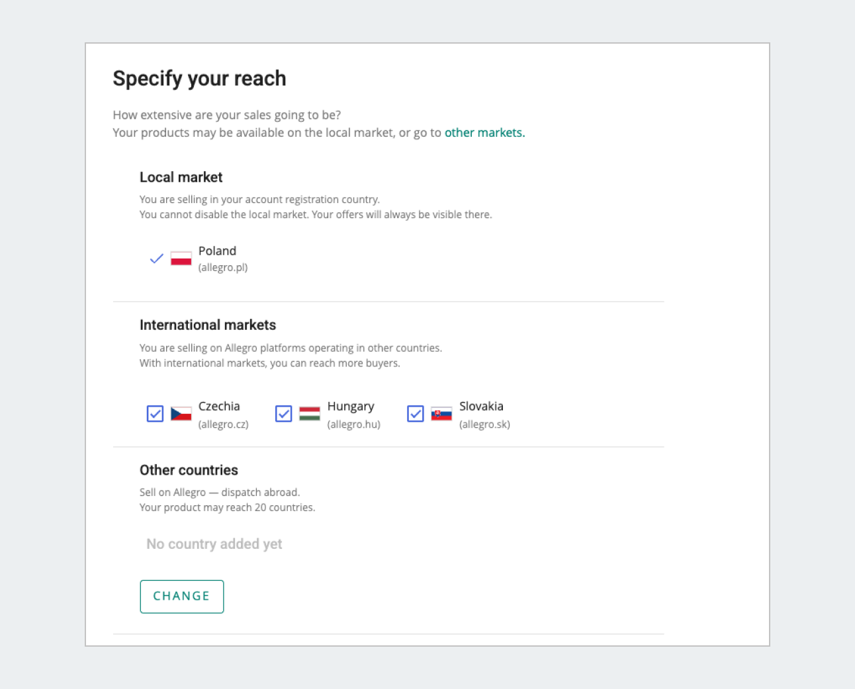Image resolution: width=855 pixels, height=689 pixels.
Task: Click the (allegro.cz) domain text
Action: pos(224,425)
